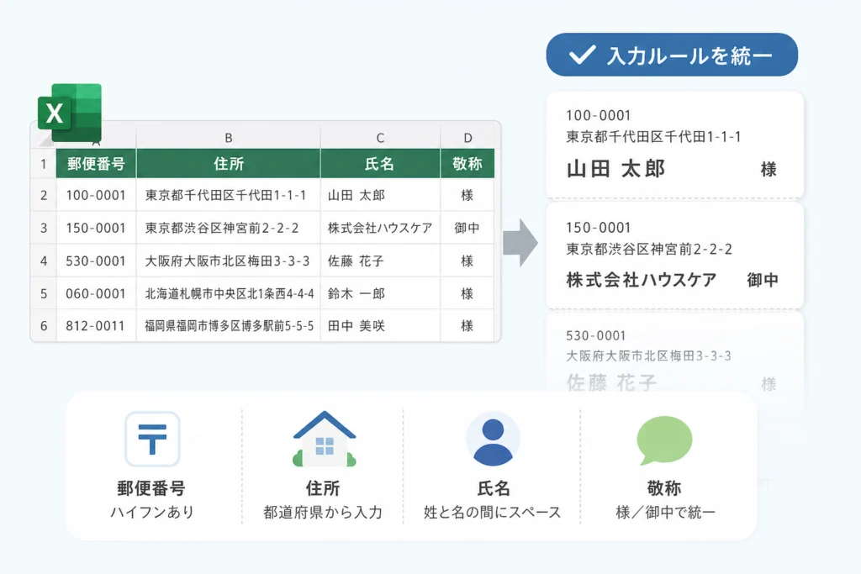Image resolution: width=861 pixels, height=574 pixels.
Task: Select cell 530-0001 in the spreadsheet
Action: 96,261
